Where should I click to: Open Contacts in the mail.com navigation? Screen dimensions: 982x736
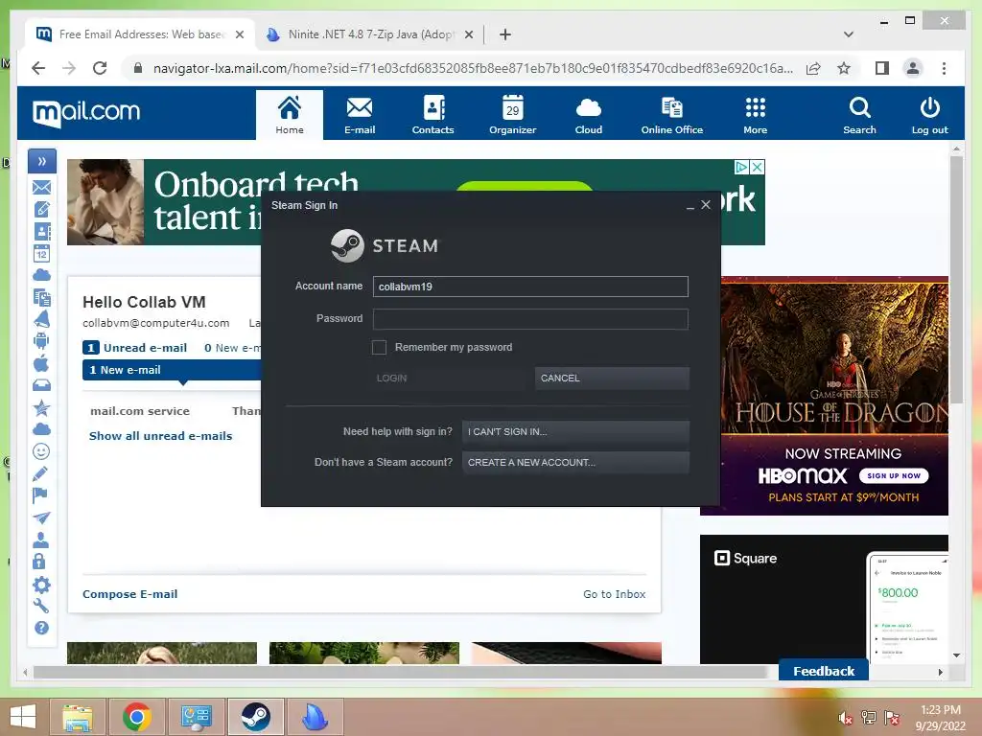point(433,115)
